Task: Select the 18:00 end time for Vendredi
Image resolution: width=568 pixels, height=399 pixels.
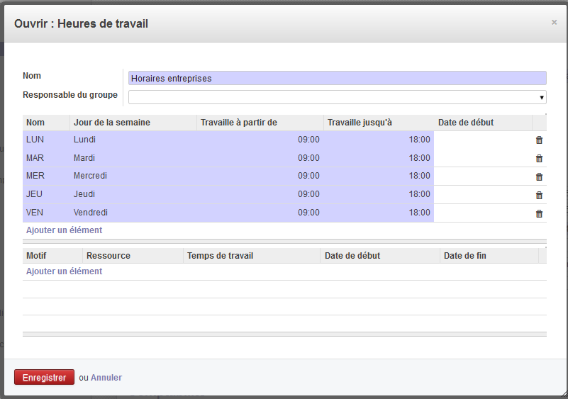Action: click(x=420, y=213)
